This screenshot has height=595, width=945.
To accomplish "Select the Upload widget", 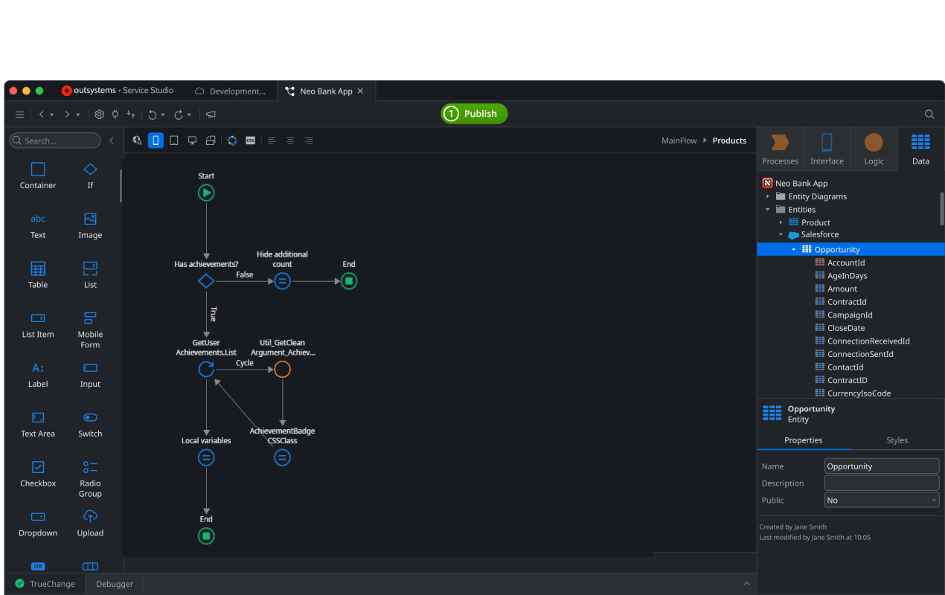I will (x=90, y=524).
